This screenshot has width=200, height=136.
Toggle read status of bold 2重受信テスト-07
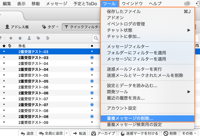click(x=92, y=105)
